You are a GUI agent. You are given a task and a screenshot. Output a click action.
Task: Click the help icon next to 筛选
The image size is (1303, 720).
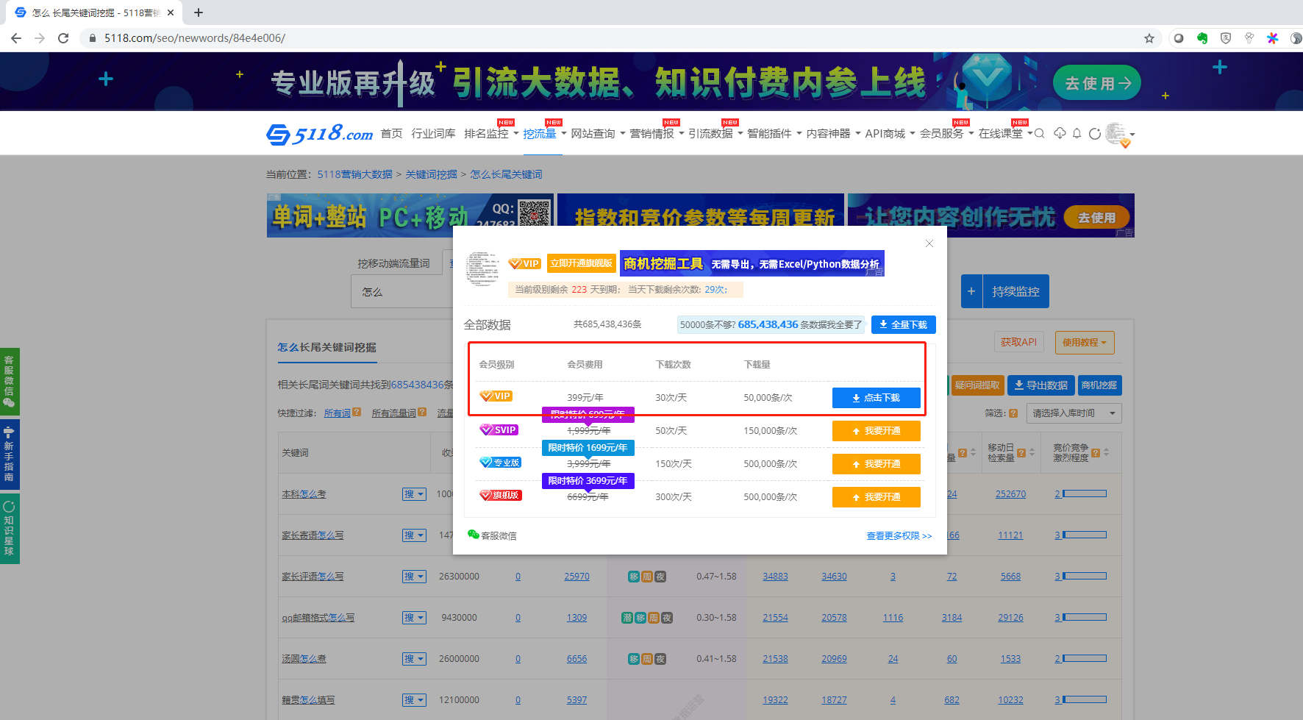pos(1013,413)
